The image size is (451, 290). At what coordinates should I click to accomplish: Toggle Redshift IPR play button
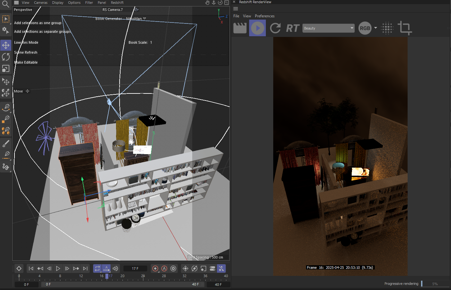coord(257,28)
